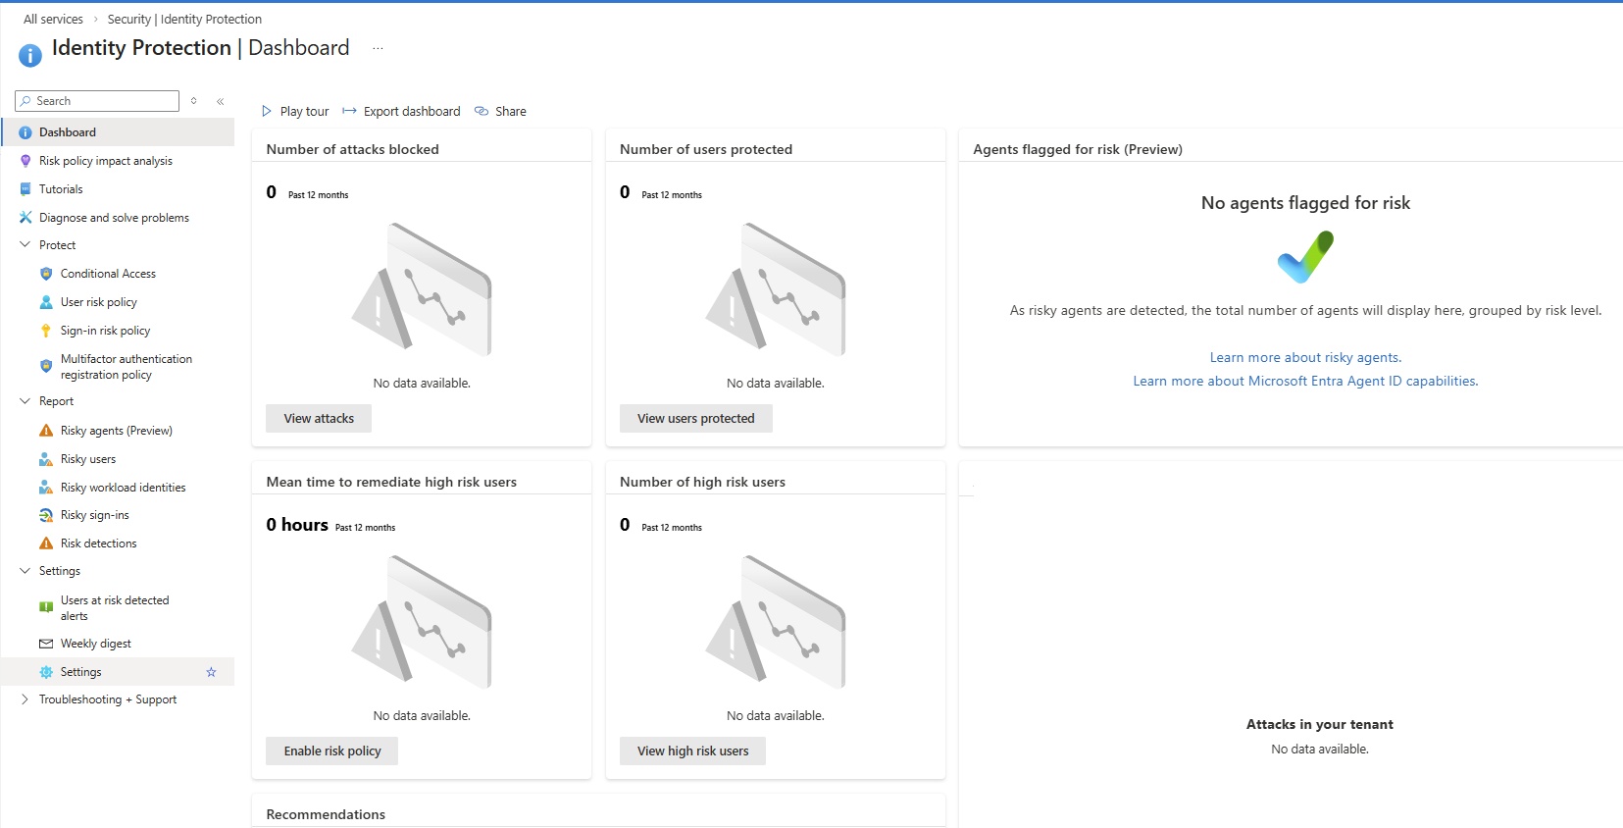The height and width of the screenshot is (828, 1623).
Task: Open the Risky users report
Action: tap(88, 459)
